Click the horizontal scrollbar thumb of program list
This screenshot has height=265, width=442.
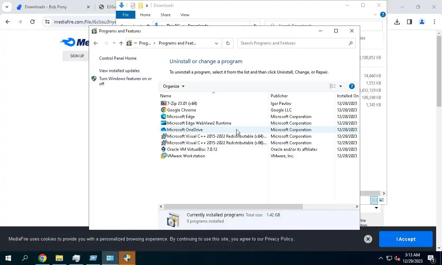233,206
